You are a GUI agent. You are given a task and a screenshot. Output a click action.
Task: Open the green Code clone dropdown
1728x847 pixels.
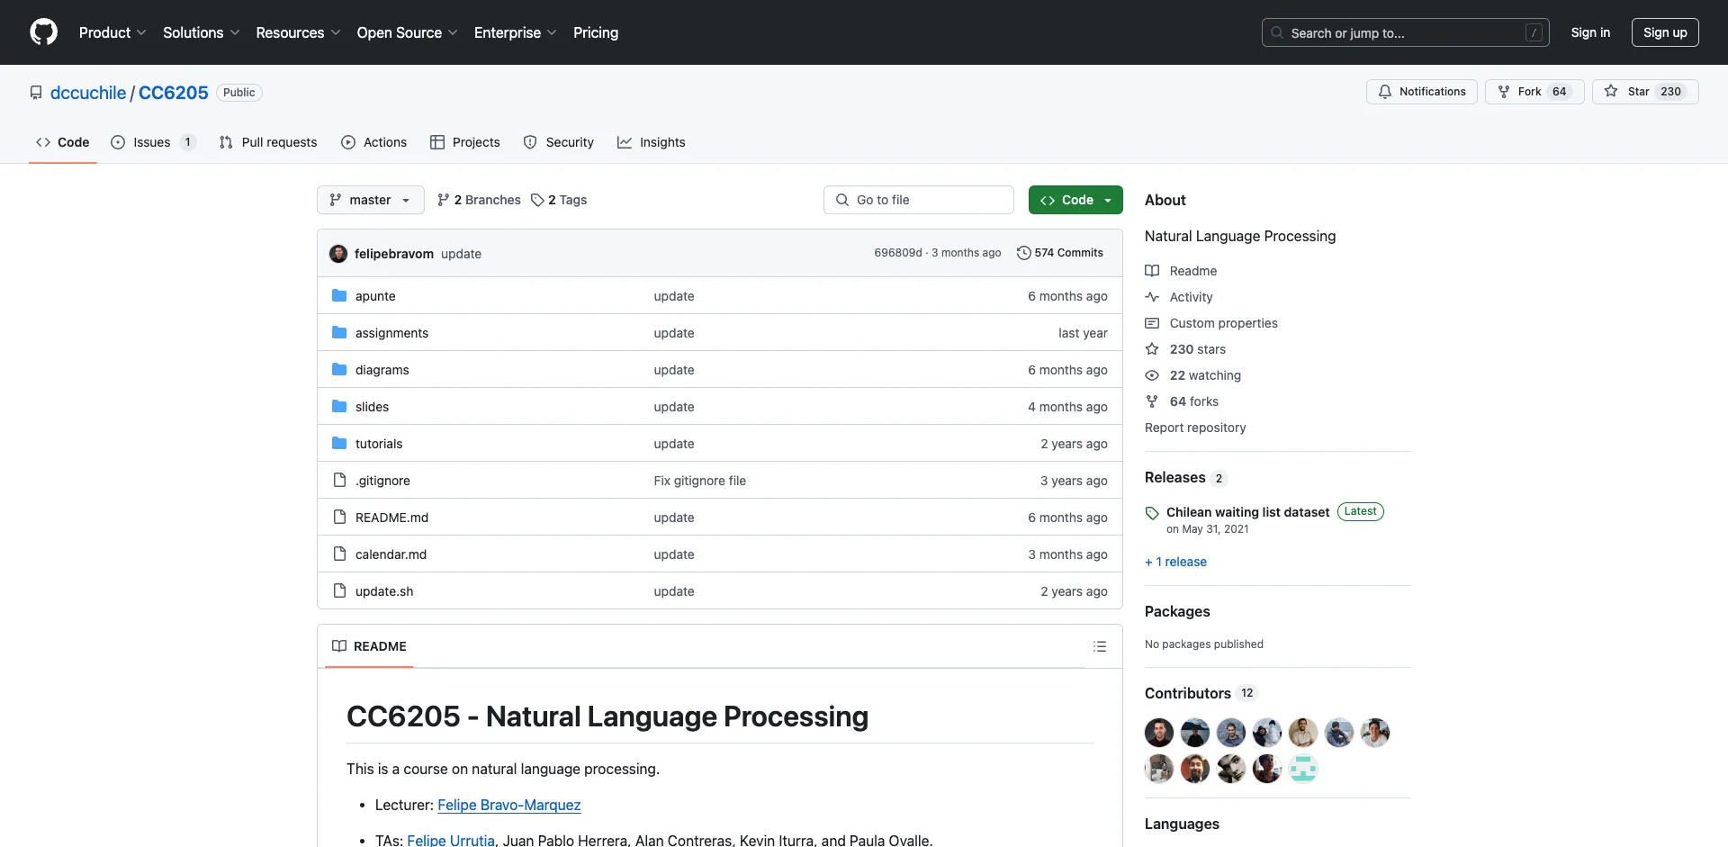point(1075,200)
